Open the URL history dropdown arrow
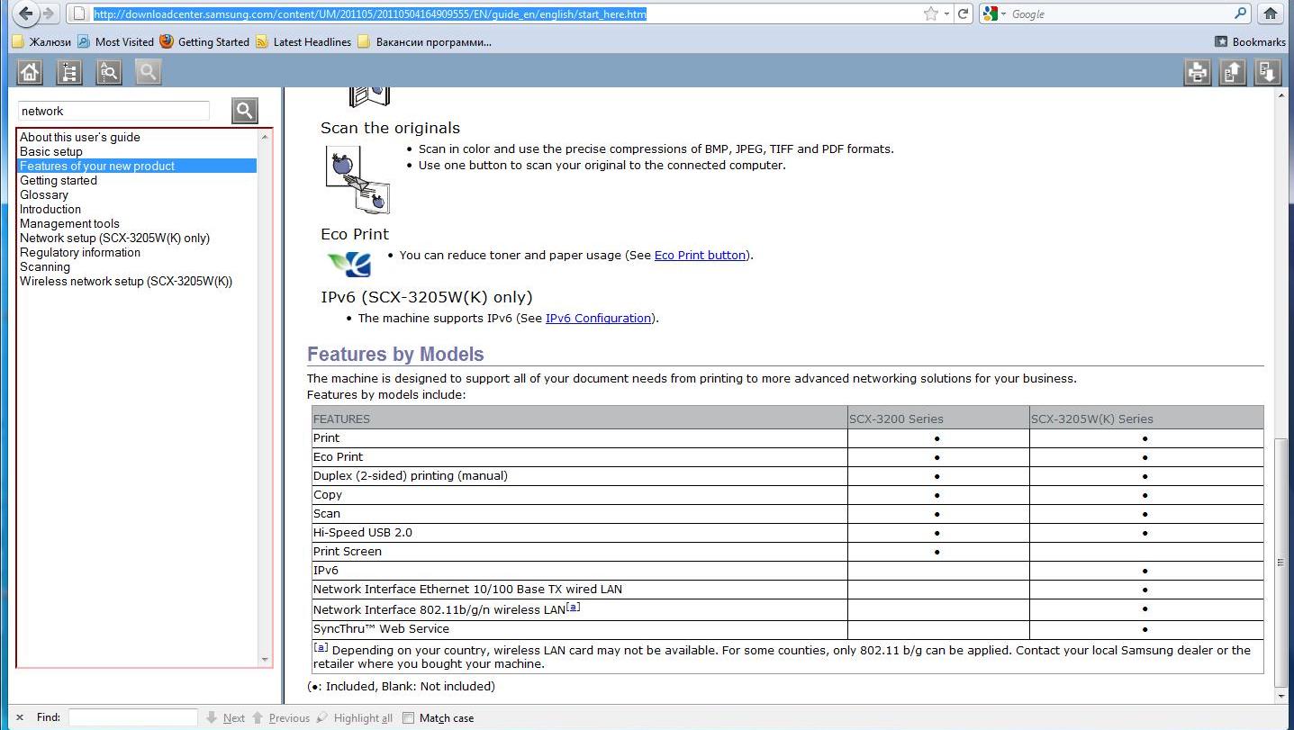 (x=946, y=14)
